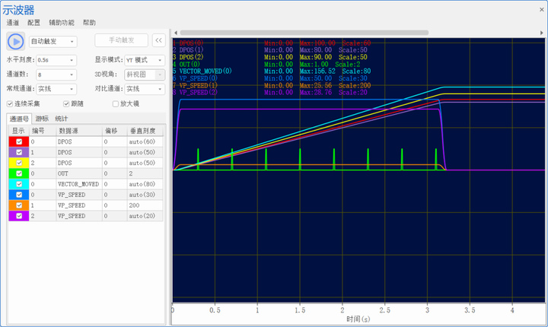Open 自动触发 trigger mode dropdown
This screenshot has height=327, width=548.
click(x=53, y=42)
